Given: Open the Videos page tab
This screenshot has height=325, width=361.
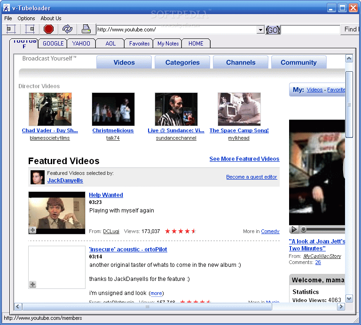Looking at the screenshot, I should (x=124, y=62).
